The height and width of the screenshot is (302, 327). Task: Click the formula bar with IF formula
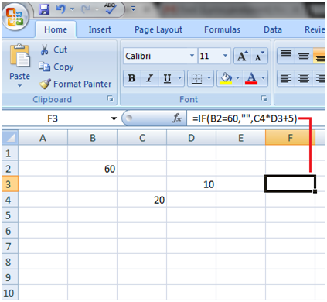pos(256,118)
